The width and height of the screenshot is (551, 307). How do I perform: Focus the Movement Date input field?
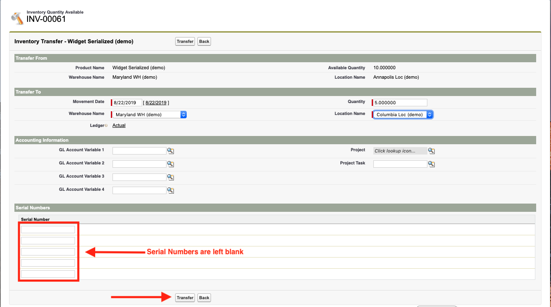pyautogui.click(x=127, y=103)
